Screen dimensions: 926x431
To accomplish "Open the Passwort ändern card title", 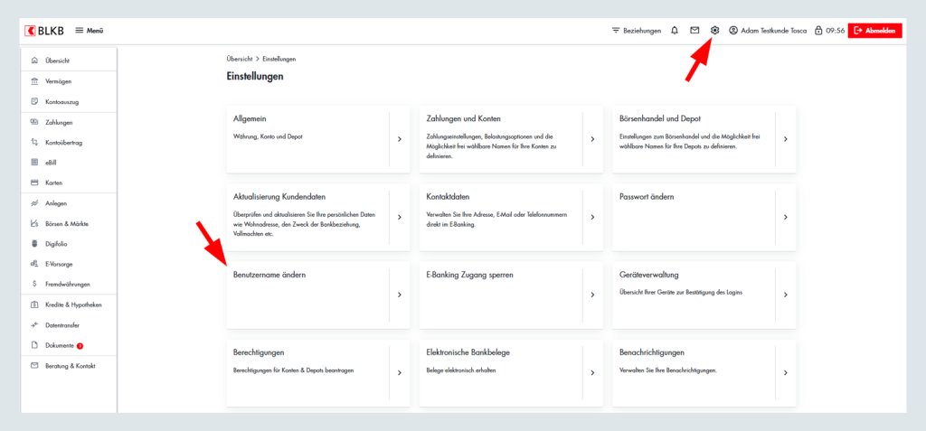I will point(647,197).
